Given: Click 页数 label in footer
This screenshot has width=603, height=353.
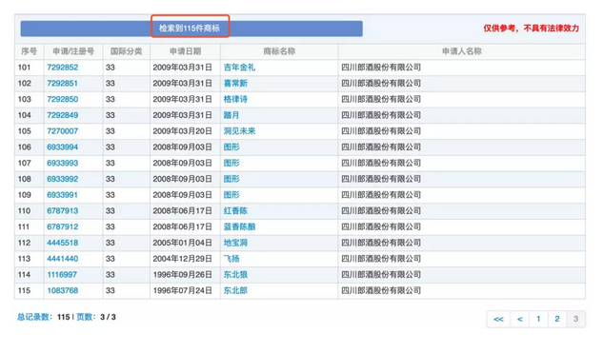Looking at the screenshot, I should (x=85, y=317).
